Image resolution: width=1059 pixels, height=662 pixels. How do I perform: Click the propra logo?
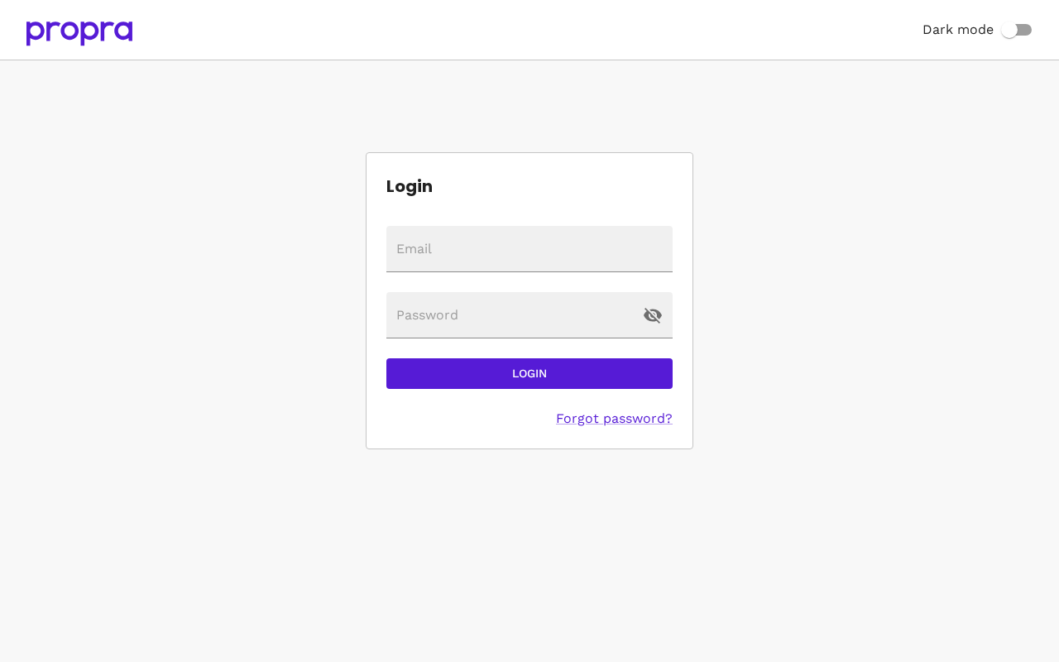79,32
